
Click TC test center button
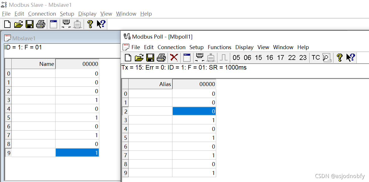[x=316, y=58]
